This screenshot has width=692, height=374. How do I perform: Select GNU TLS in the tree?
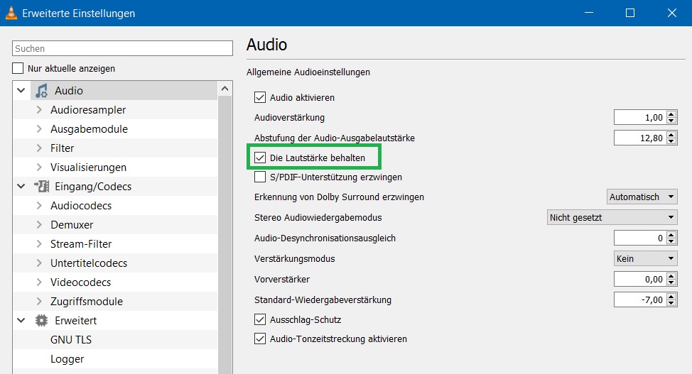coord(71,340)
